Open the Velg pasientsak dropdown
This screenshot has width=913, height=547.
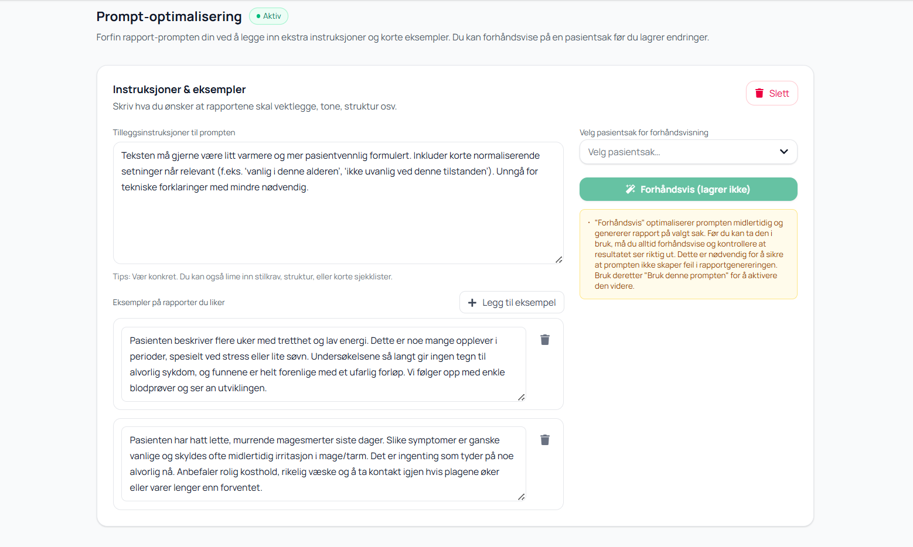[680, 152]
